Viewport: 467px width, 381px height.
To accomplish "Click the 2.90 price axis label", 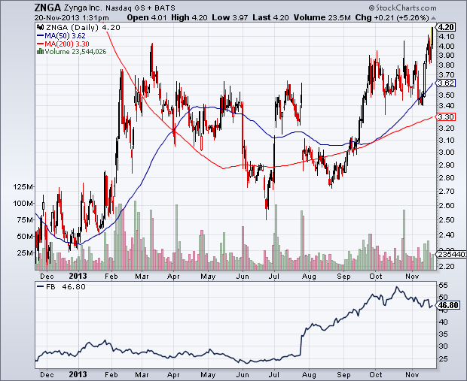I will tap(447, 165).
